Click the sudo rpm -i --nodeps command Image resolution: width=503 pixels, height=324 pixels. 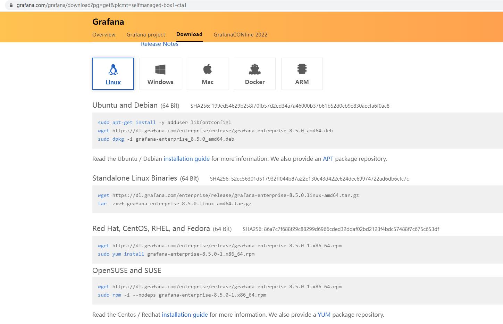pos(182,295)
